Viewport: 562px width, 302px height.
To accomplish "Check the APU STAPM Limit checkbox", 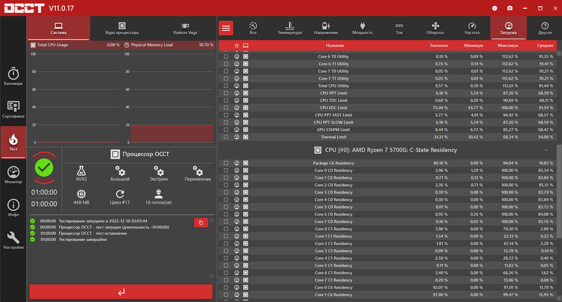I will coord(226,129).
